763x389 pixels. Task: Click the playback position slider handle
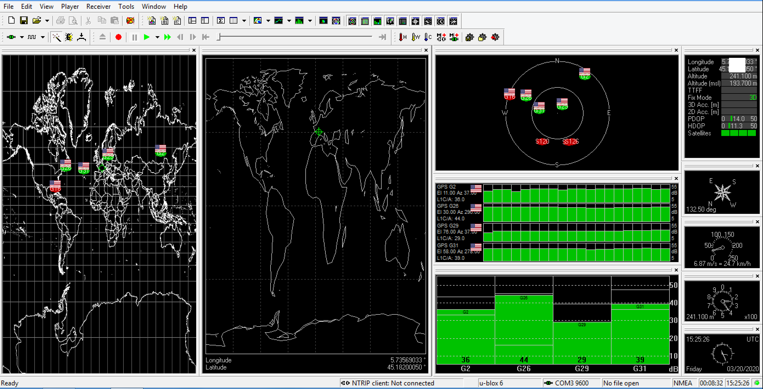tap(219, 37)
